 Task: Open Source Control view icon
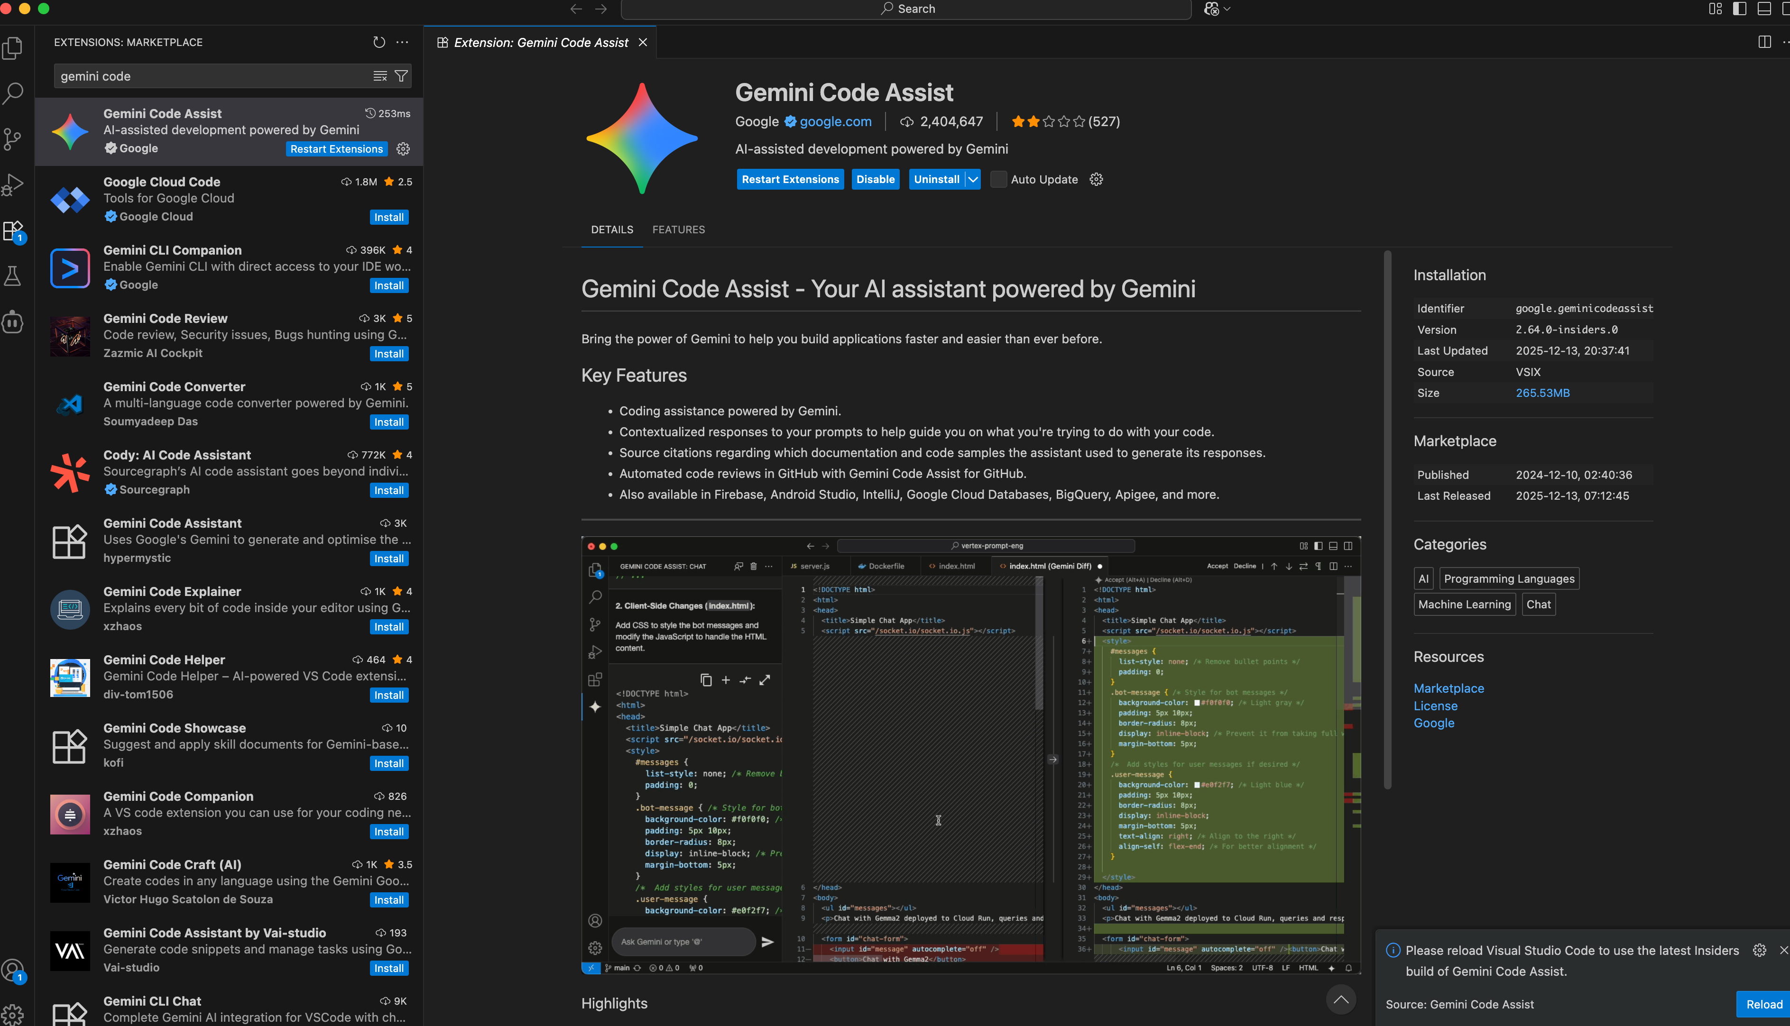point(13,139)
